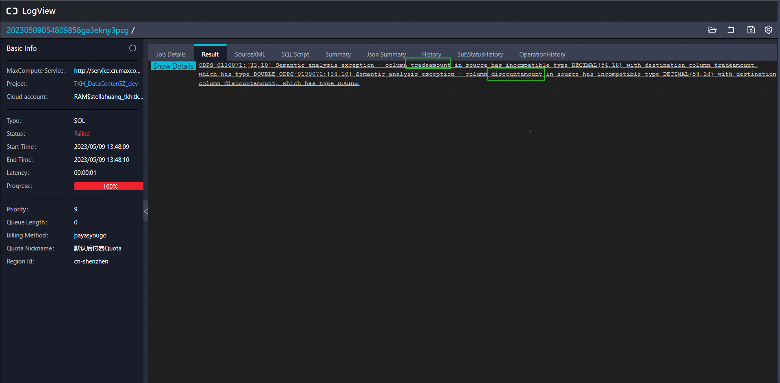
Task: Open the TKH_DataCenterGZ_dev project link
Action: (x=106, y=83)
